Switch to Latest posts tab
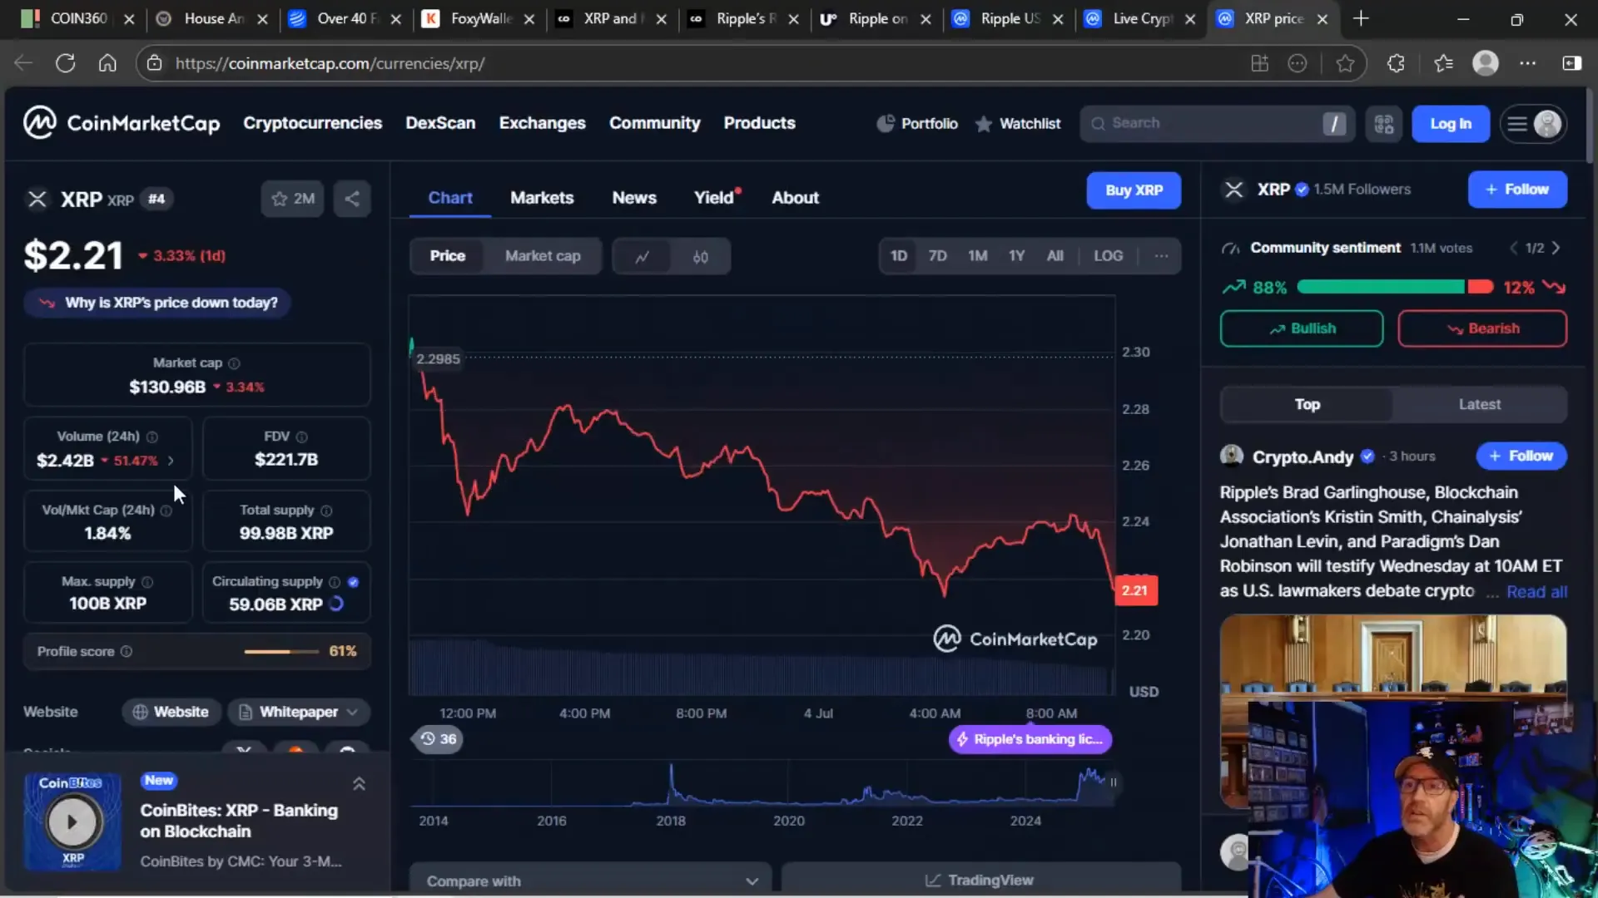1598x898 pixels. [1479, 404]
